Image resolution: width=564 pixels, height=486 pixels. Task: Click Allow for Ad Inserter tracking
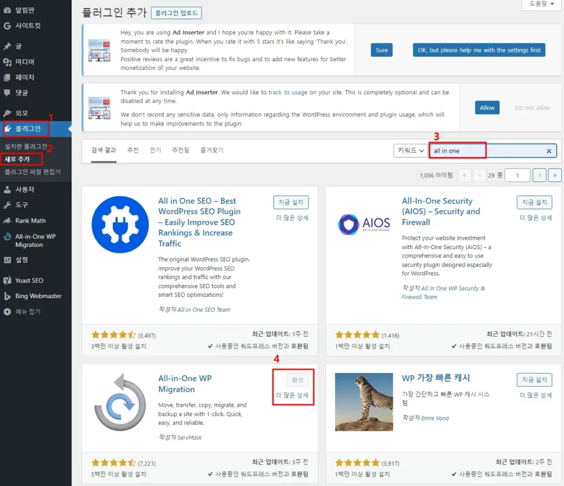487,108
